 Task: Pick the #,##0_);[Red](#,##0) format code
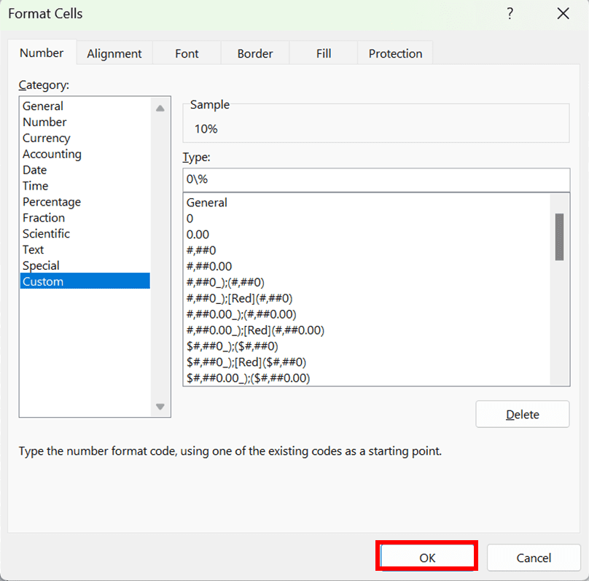(367, 298)
